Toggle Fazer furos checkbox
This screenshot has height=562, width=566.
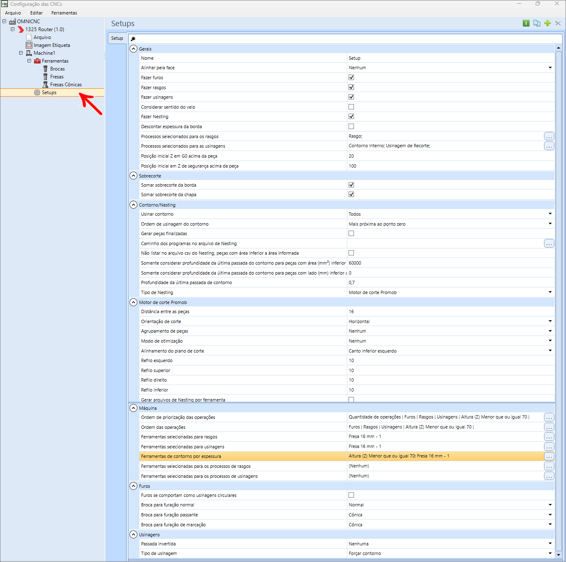pos(351,78)
